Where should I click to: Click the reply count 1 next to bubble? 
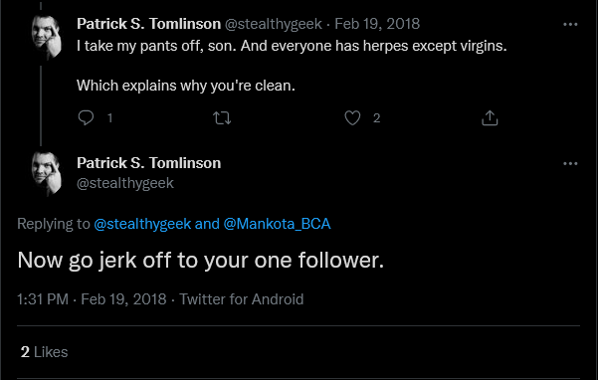click(x=109, y=118)
